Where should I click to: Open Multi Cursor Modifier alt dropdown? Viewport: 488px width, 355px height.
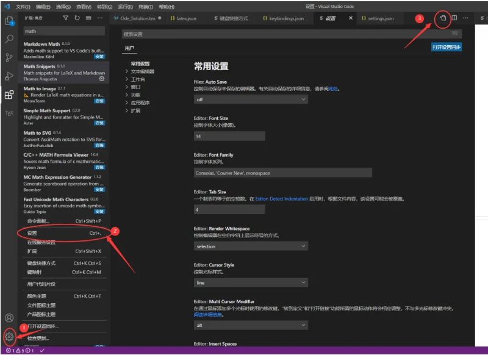click(251, 325)
